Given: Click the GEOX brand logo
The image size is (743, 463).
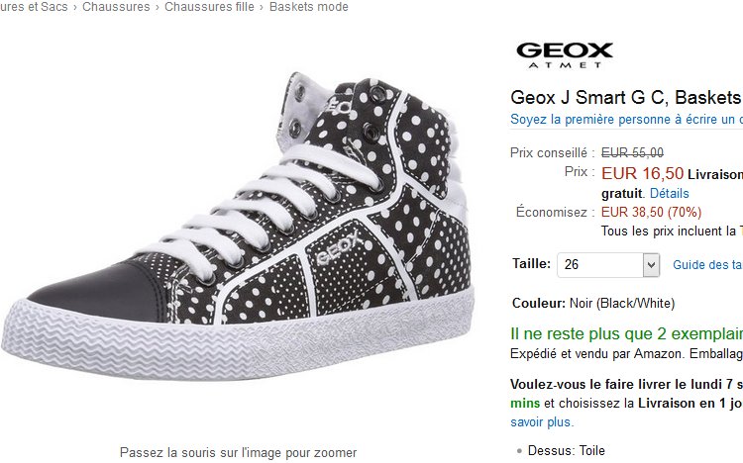Looking at the screenshot, I should tap(565, 54).
